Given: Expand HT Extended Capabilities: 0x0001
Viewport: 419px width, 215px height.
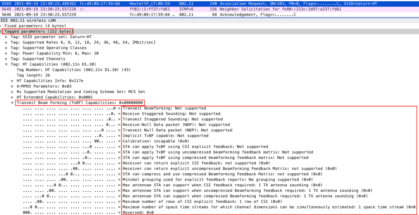Looking at the screenshot, I should tap(13, 97).
